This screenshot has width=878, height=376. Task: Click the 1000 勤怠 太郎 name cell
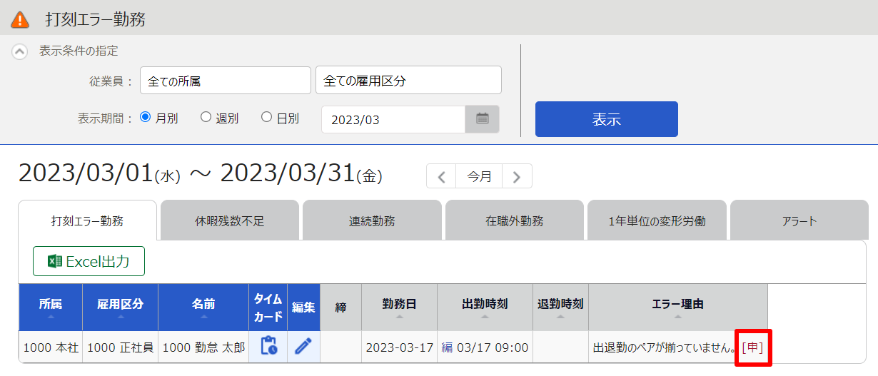(203, 348)
